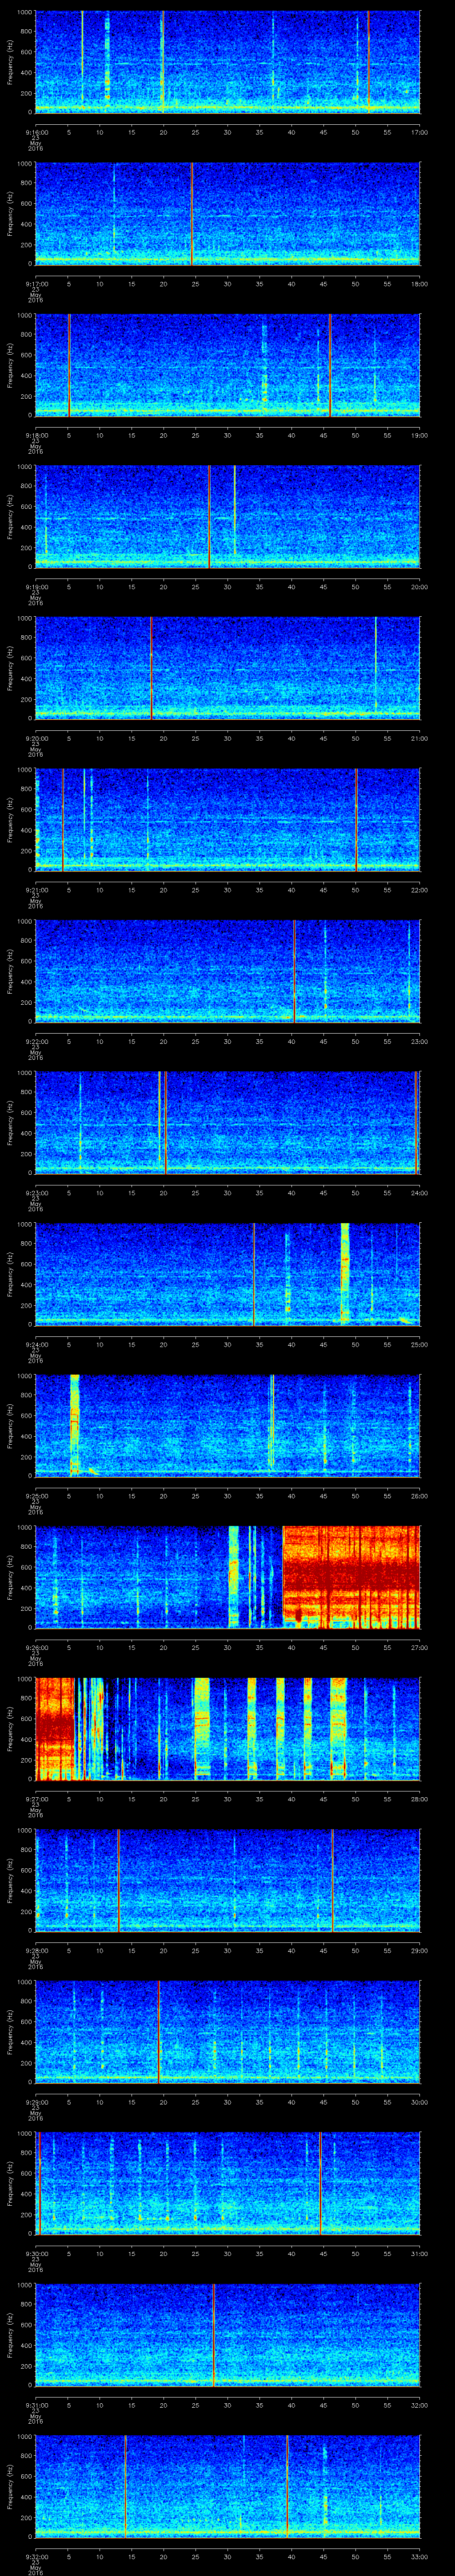Click the red marker at 13 seconds in the 9:28 spectrogram
The image size is (455, 2576).
118,1879
